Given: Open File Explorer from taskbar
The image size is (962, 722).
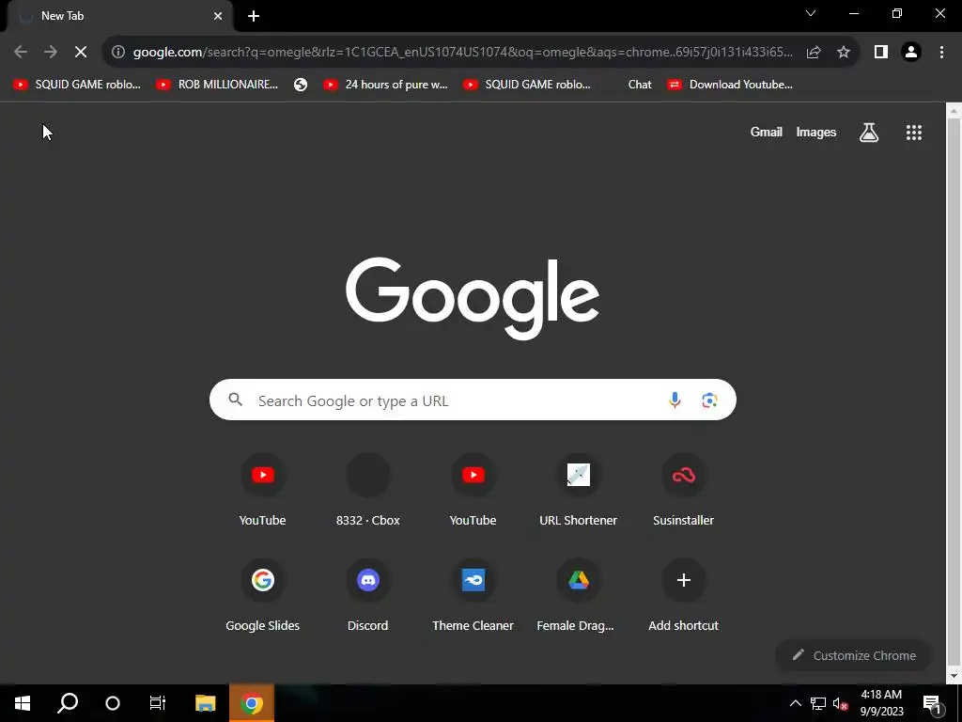Looking at the screenshot, I should (x=206, y=703).
